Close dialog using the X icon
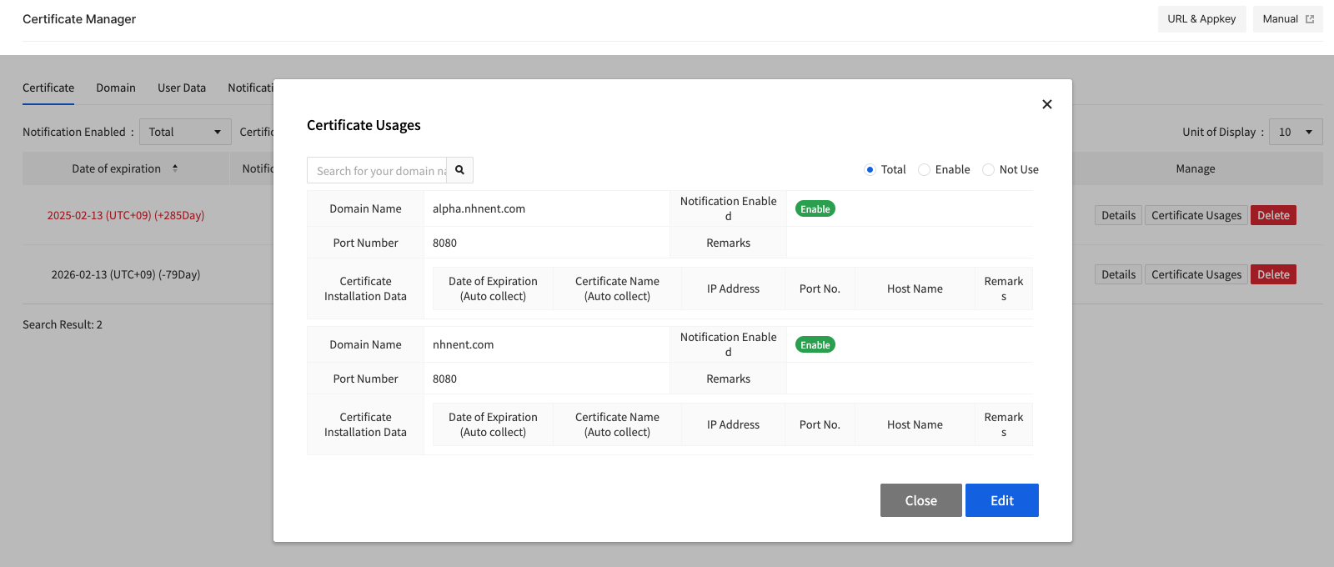This screenshot has height=567, width=1334. [1046, 104]
